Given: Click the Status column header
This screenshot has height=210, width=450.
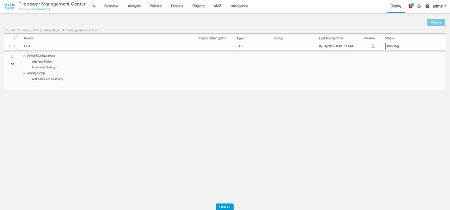Looking at the screenshot, I should pyautogui.click(x=390, y=38).
